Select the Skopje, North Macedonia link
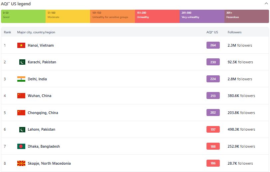 point(49,163)
